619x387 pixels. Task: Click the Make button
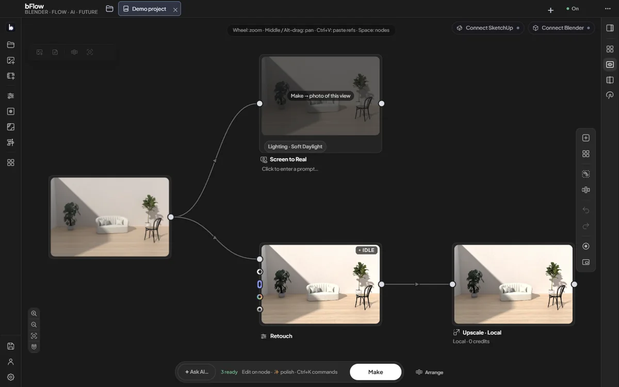376,372
